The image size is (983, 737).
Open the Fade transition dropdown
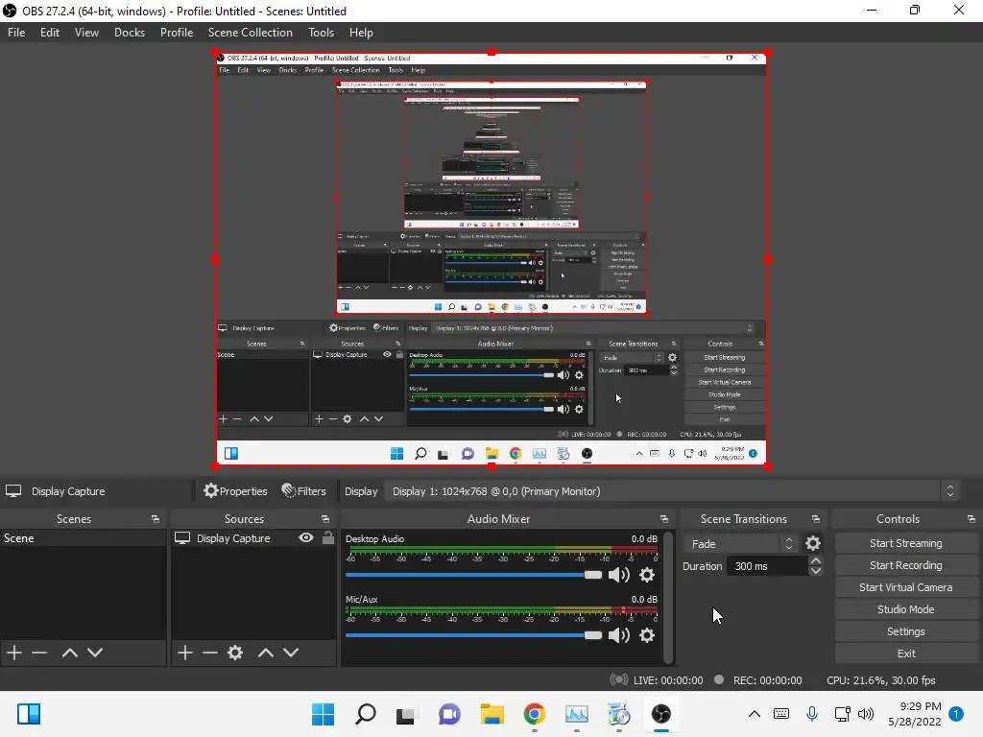(741, 543)
